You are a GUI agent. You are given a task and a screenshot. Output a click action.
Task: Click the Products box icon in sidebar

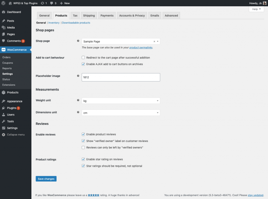pos(3,92)
